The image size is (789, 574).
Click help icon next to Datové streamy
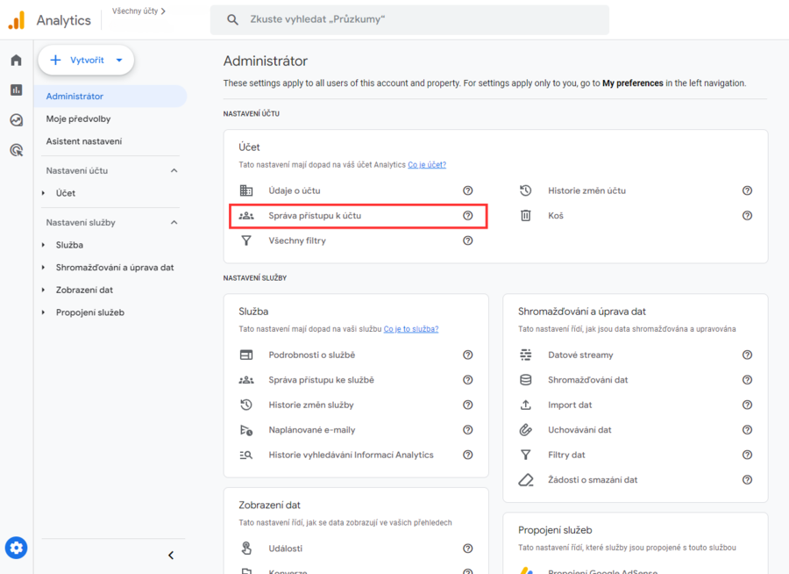(747, 355)
